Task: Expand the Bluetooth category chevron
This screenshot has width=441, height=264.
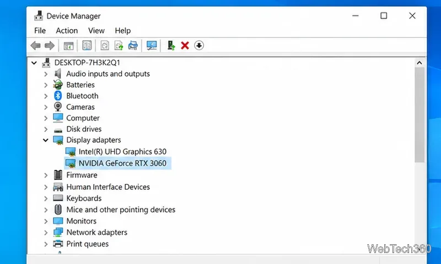Action: point(46,96)
